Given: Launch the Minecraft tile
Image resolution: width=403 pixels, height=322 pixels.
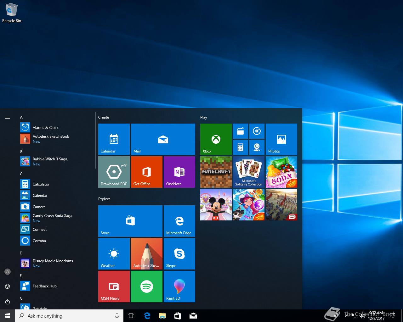Looking at the screenshot, I should (216, 172).
